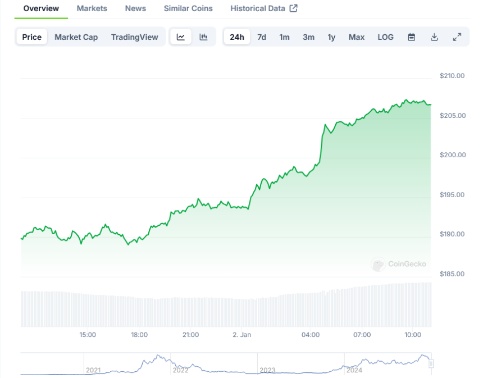Show the 1y price history
Image resolution: width=483 pixels, height=378 pixels.
click(331, 37)
